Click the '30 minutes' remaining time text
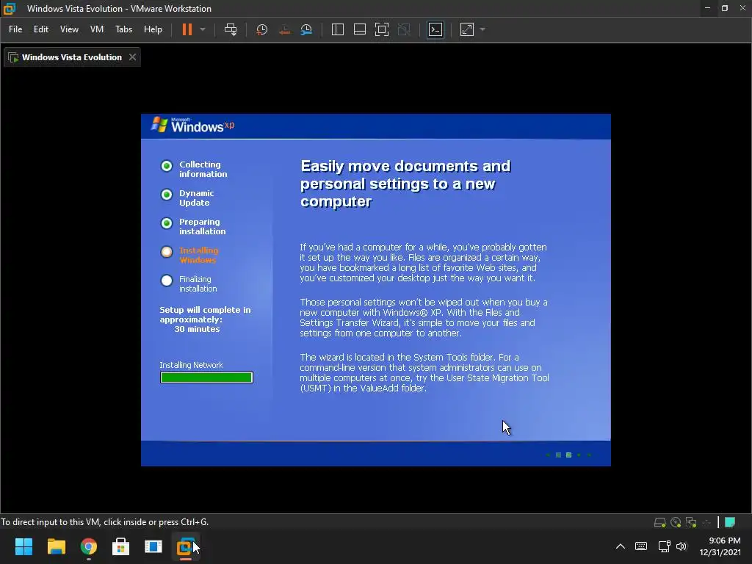Screen dimensions: 752x564 point(197,329)
